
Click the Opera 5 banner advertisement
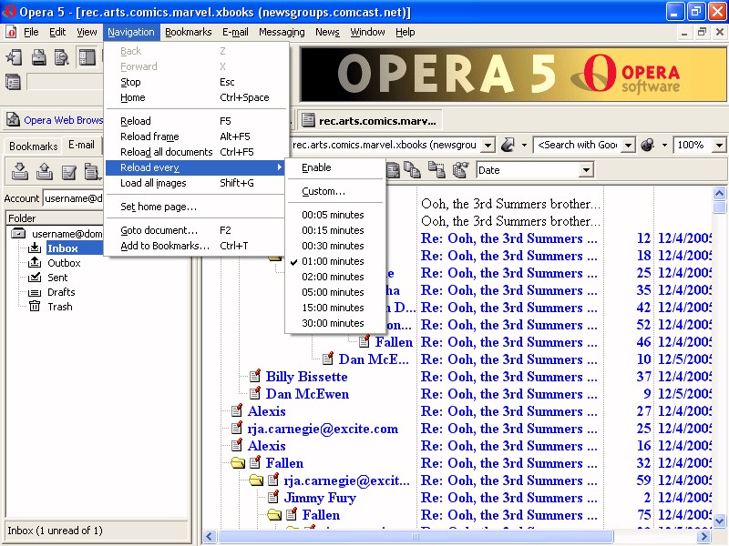[513, 75]
